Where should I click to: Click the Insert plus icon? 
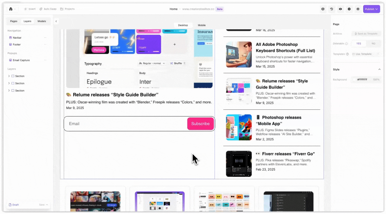tap(26, 9)
